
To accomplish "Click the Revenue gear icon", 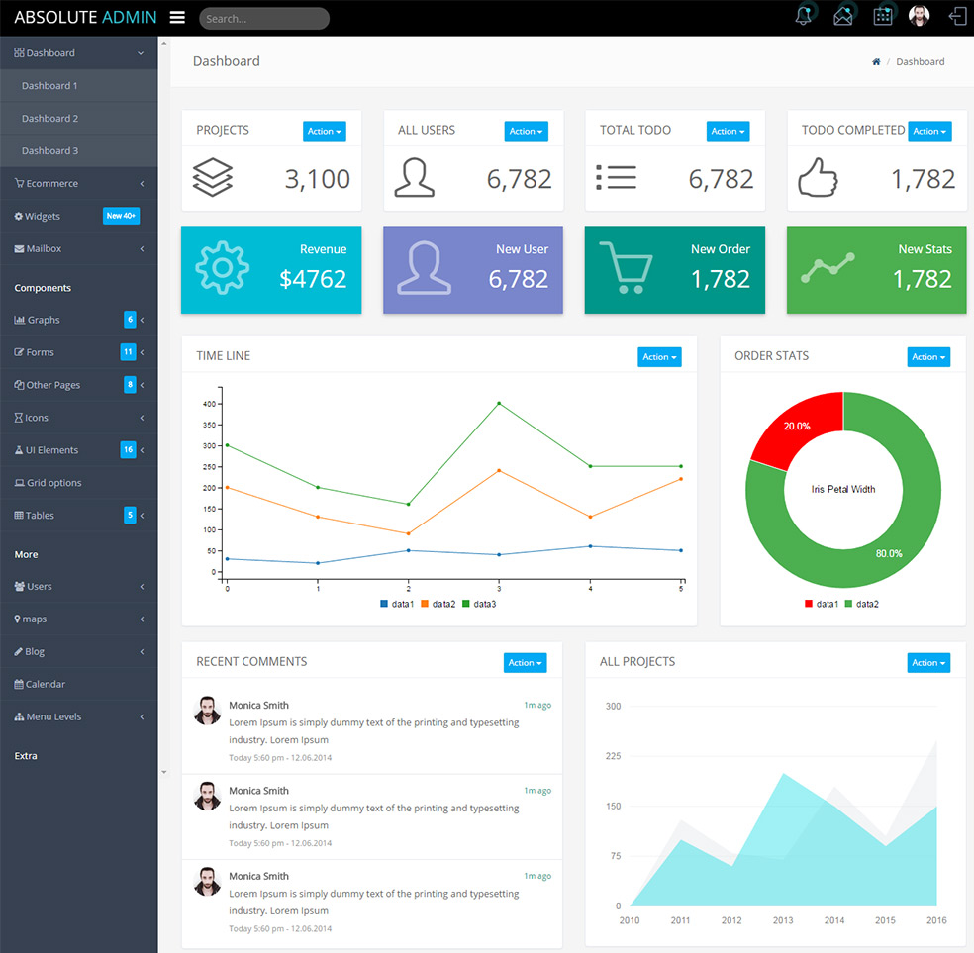I will point(222,268).
